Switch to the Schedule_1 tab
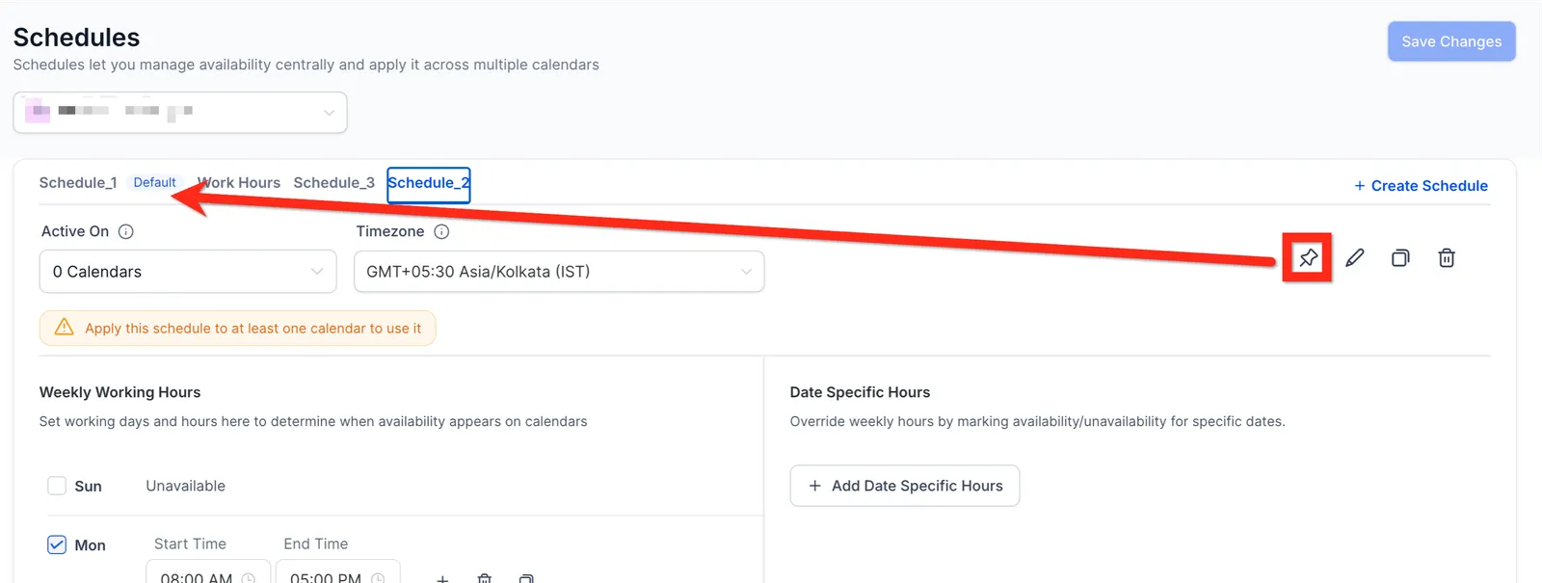This screenshot has width=1542, height=583. [x=78, y=182]
